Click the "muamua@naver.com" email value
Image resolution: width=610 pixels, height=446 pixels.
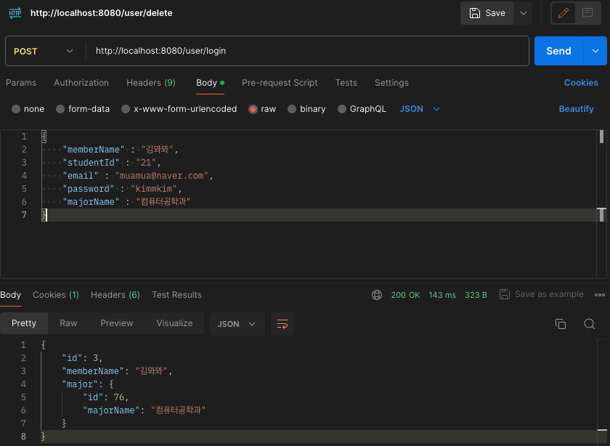[161, 176]
